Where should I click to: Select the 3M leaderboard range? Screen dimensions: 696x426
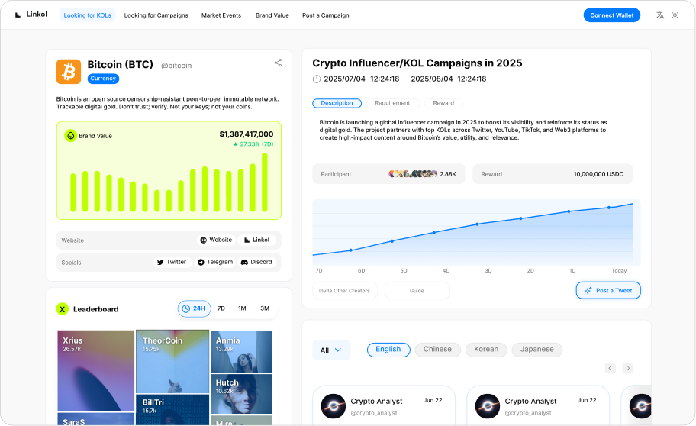(265, 308)
